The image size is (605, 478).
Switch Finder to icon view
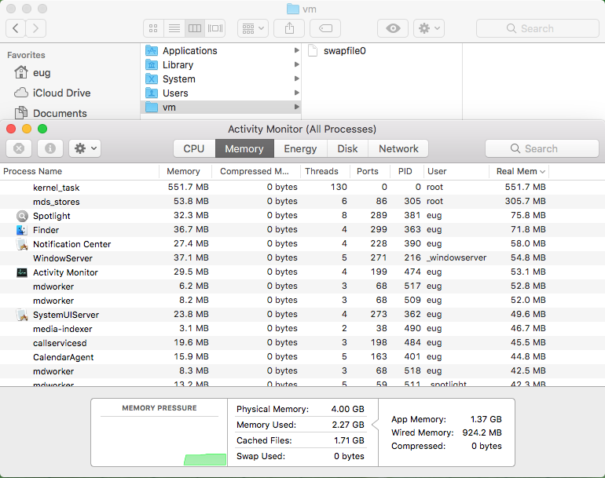(x=153, y=28)
